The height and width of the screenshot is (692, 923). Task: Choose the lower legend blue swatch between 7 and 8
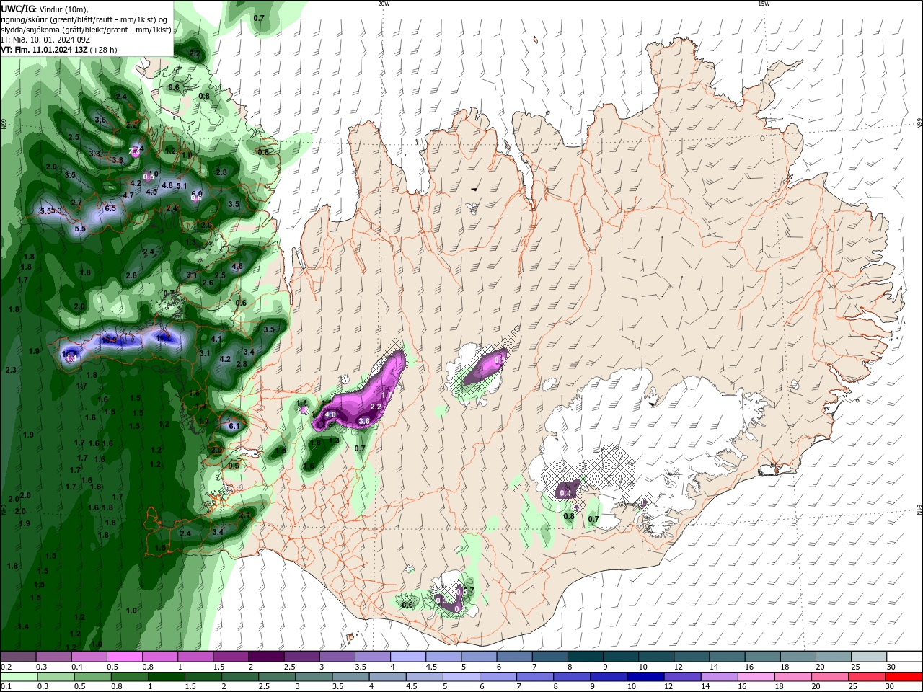534,677
